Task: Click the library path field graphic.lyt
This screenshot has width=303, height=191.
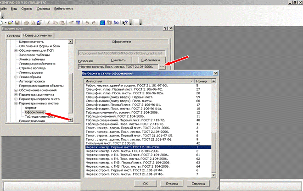Action: point(122,53)
